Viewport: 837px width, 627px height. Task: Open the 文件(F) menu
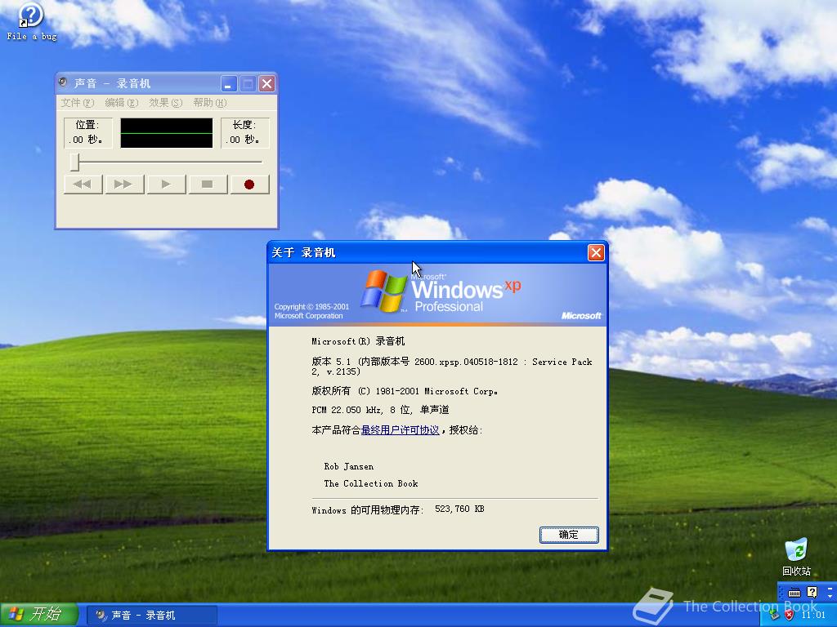tap(78, 102)
